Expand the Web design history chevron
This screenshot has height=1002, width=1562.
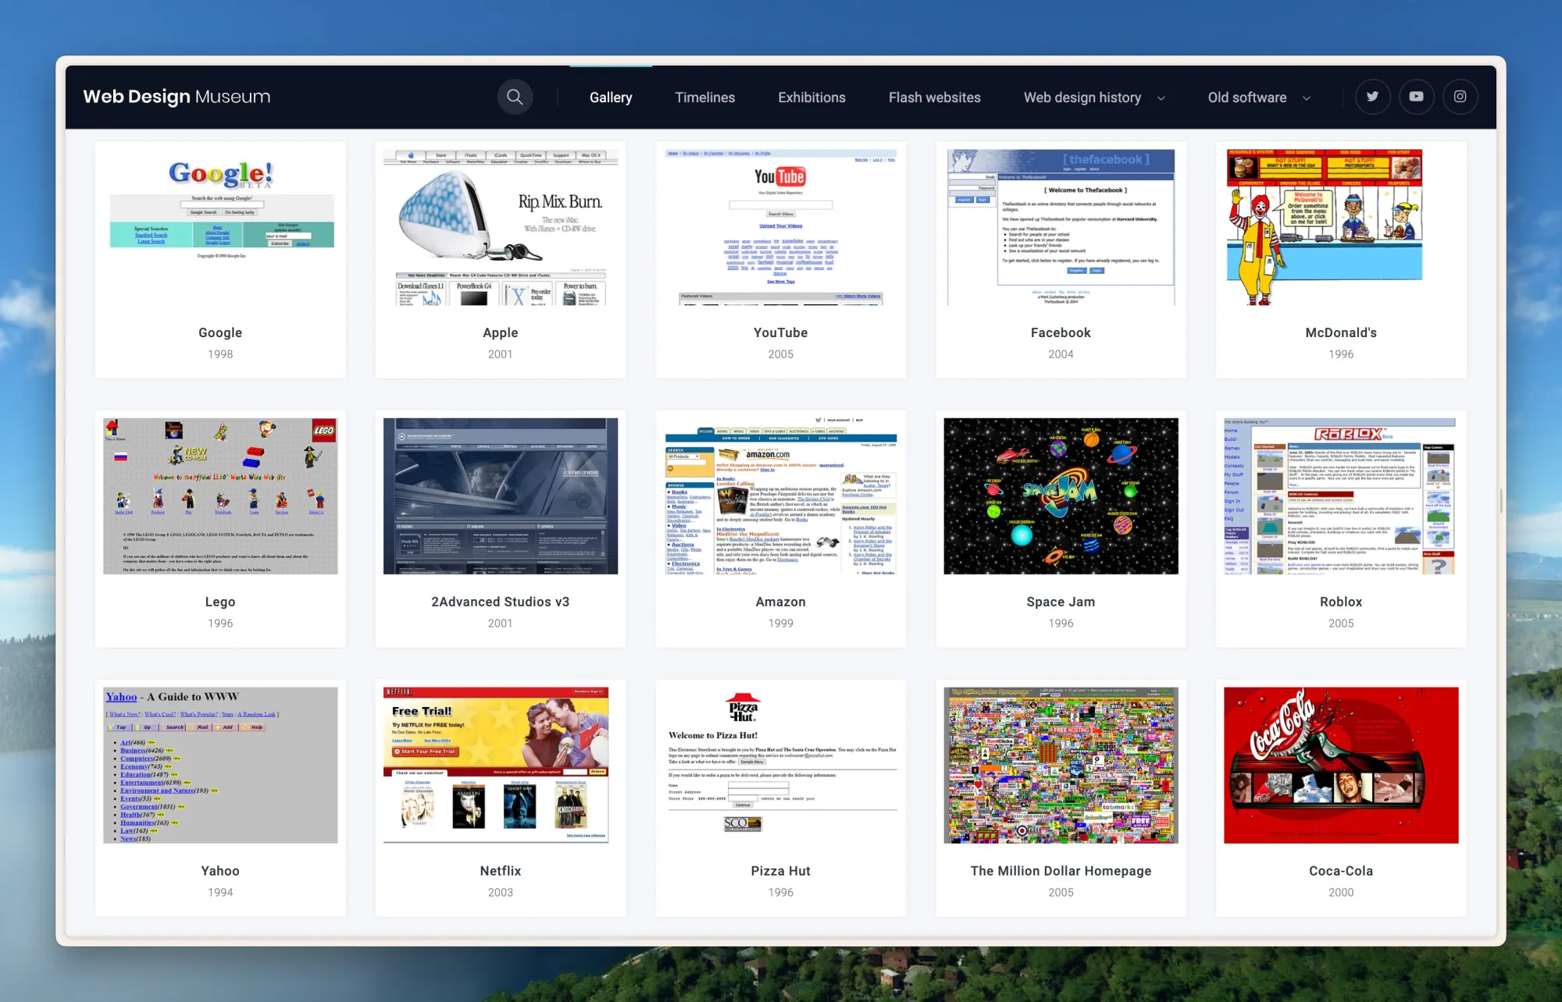click(1161, 98)
